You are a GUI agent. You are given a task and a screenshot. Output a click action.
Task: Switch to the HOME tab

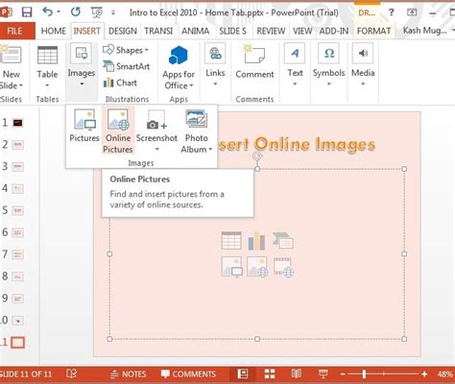click(x=54, y=31)
